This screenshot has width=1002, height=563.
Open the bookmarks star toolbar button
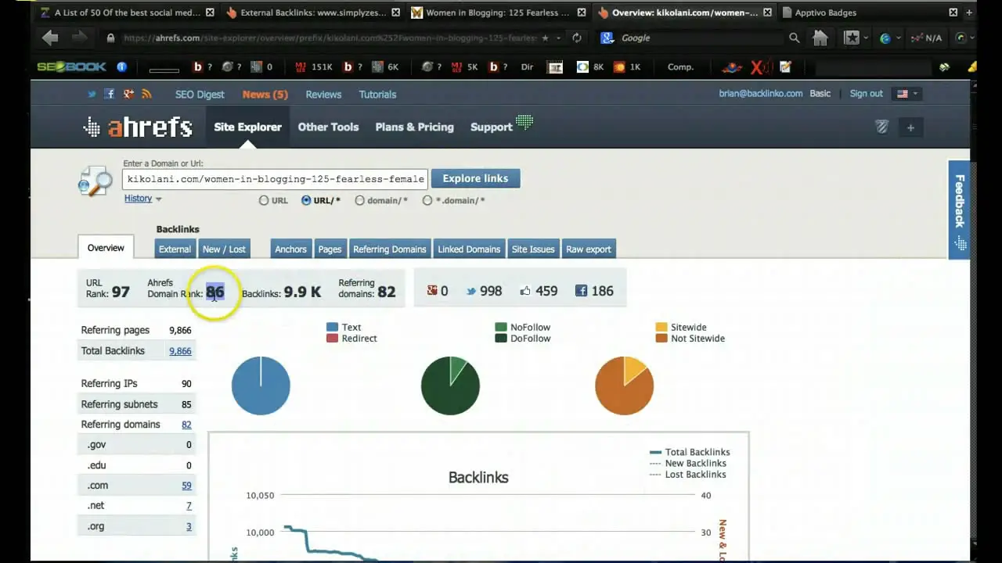(x=851, y=38)
